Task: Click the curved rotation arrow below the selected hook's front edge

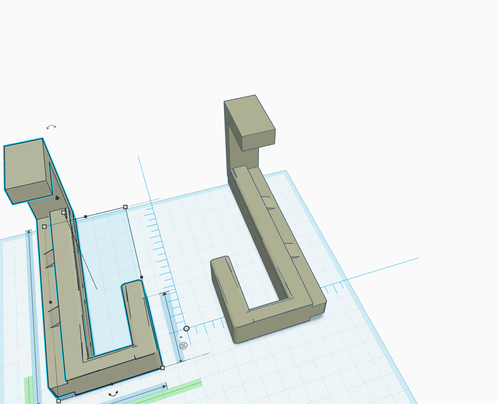Action: point(113,393)
